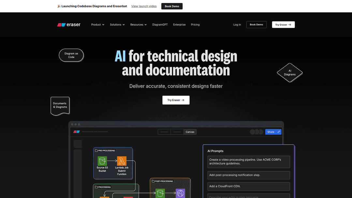
Task: Select the Add a CloudFront CDN prompt
Action: click(x=248, y=186)
